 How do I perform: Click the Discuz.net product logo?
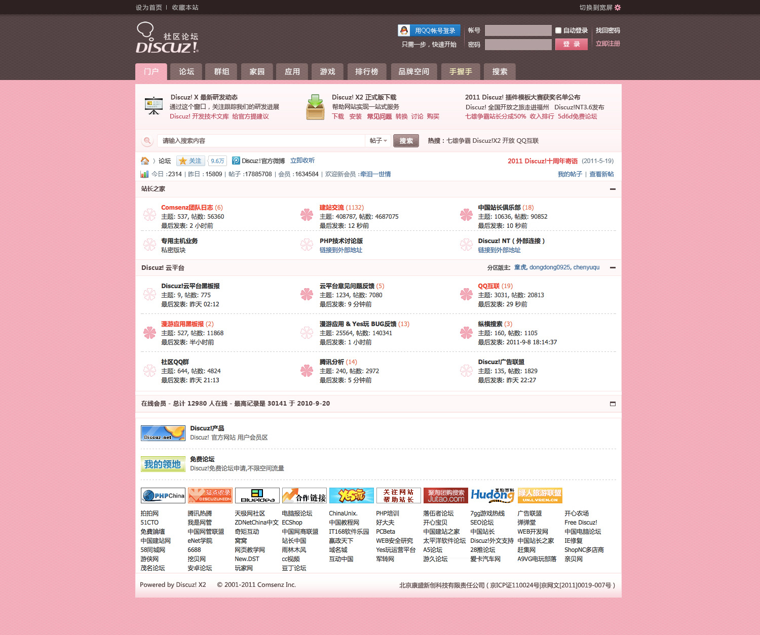(x=163, y=433)
